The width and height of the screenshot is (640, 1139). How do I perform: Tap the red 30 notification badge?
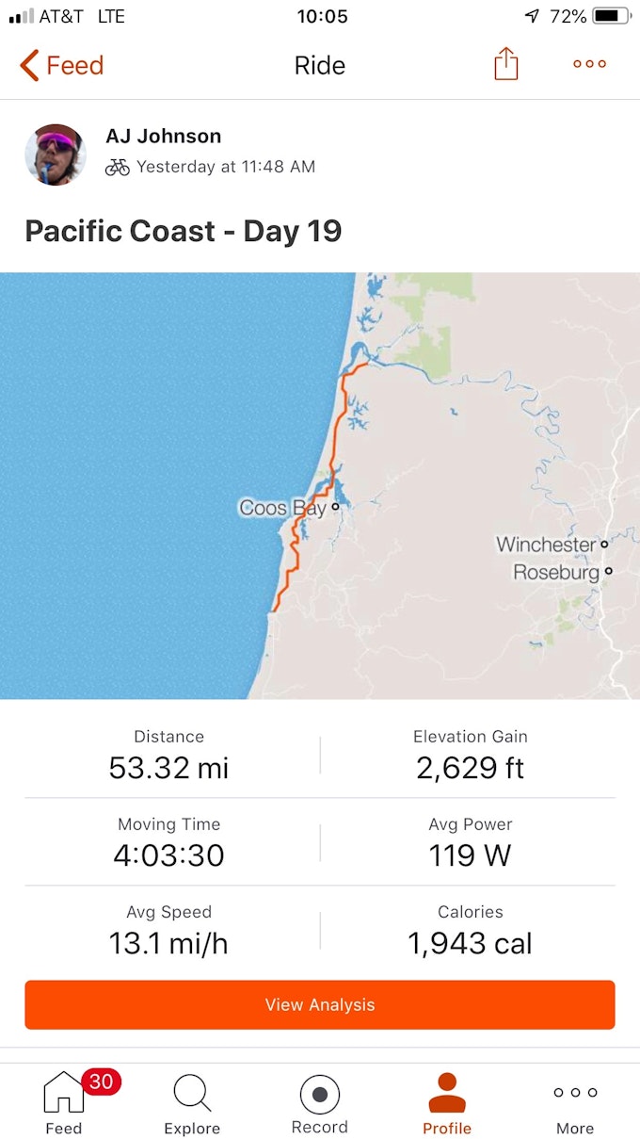coord(101,1082)
